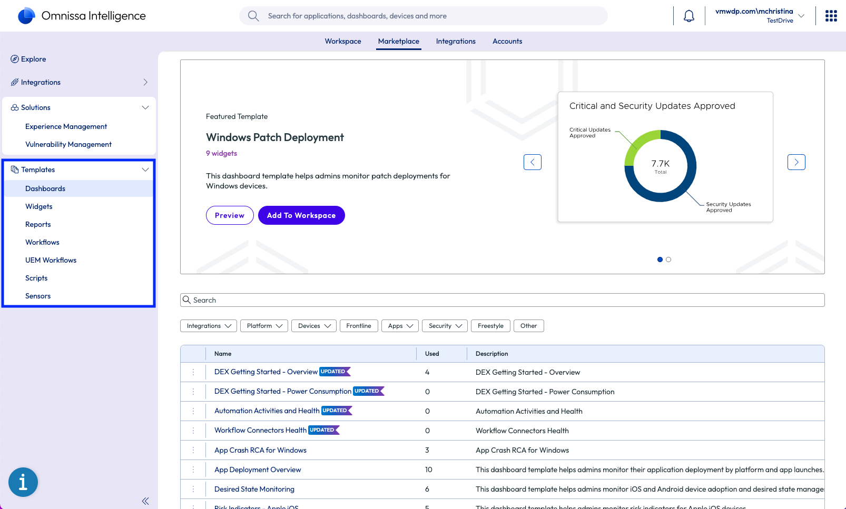
Task: Open the Widgets templates item
Action: 39,206
